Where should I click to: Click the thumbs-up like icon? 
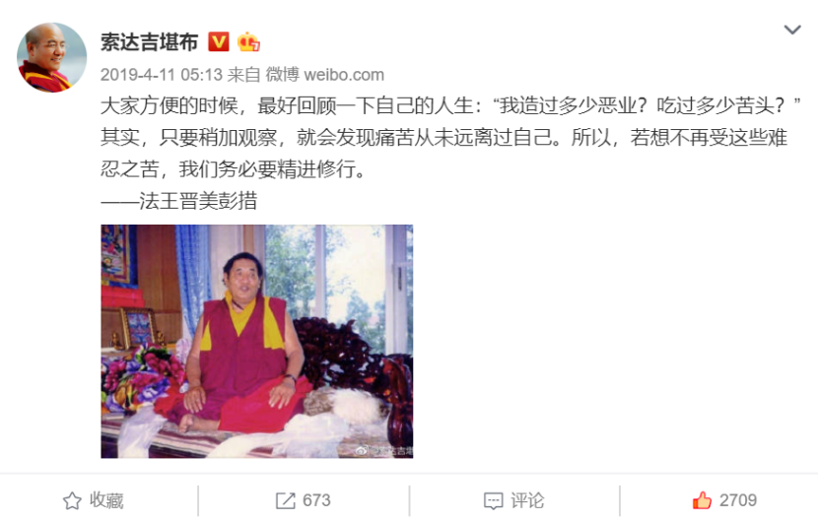702,500
